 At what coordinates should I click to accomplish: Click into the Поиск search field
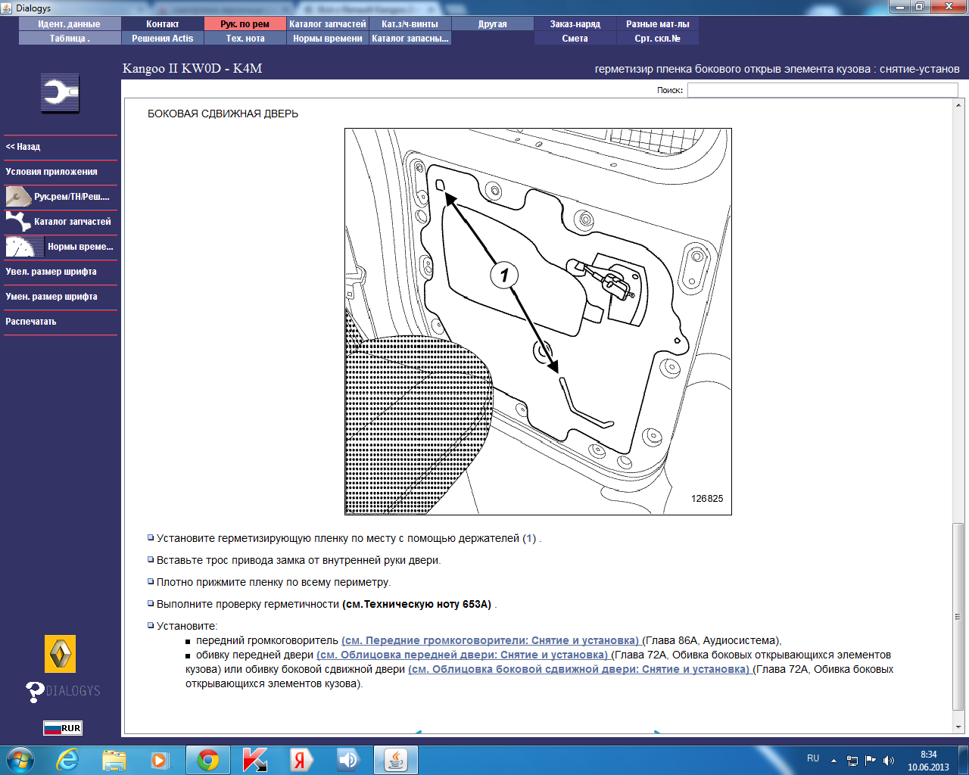[x=822, y=90]
